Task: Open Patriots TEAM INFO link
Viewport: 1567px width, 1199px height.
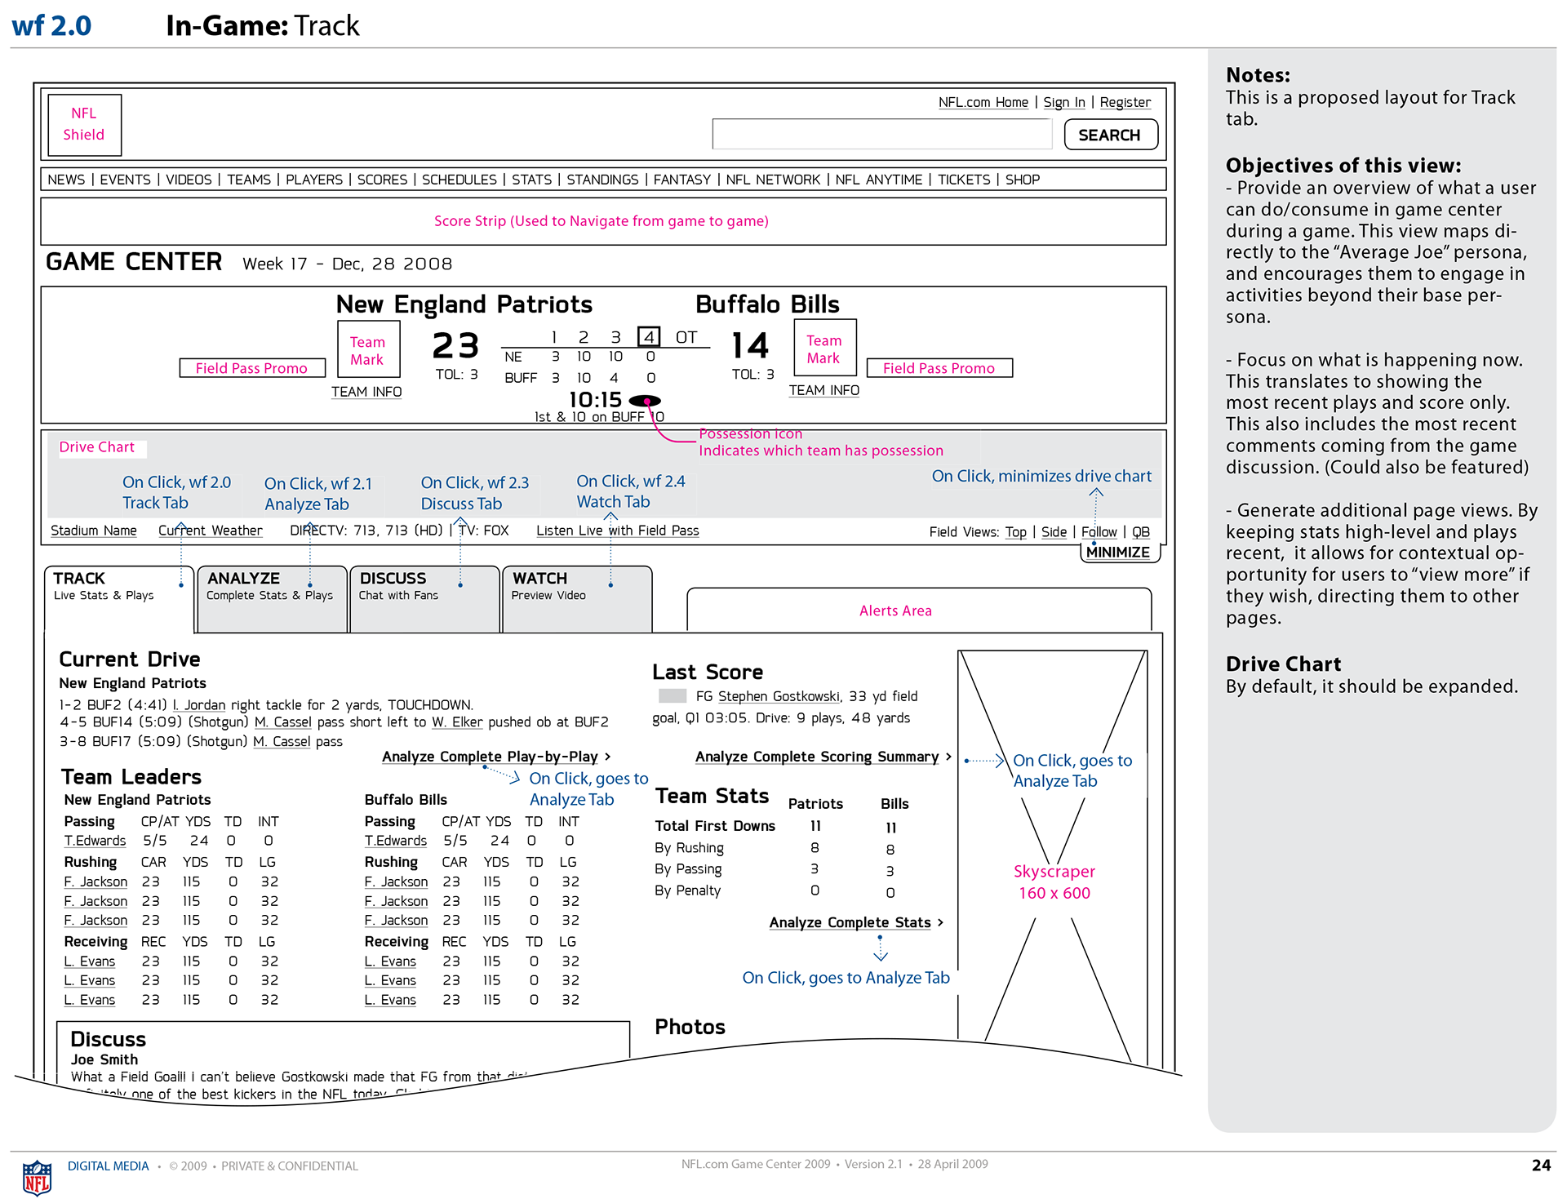Action: [x=366, y=392]
